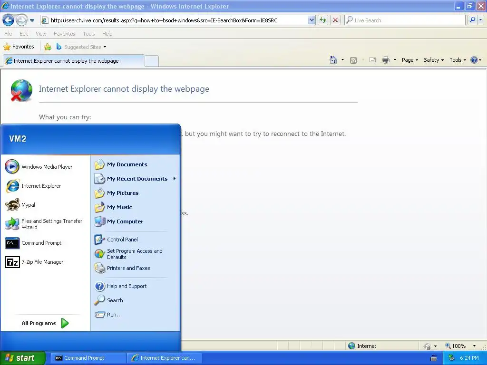This screenshot has width=487, height=365.
Task: Launch Windows Media Player from Start menu
Action: click(46, 167)
